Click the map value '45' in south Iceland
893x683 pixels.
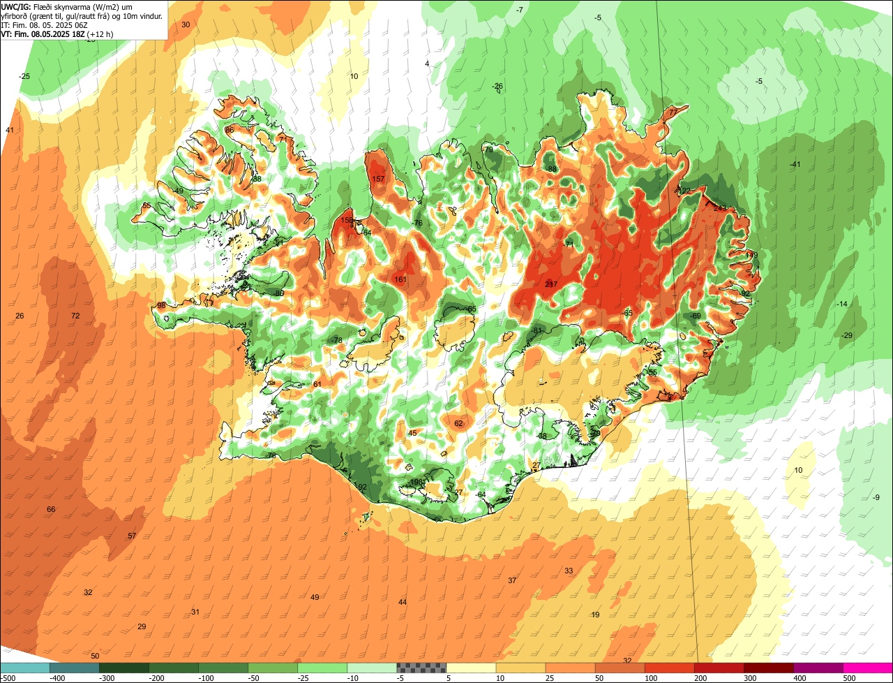[412, 434]
